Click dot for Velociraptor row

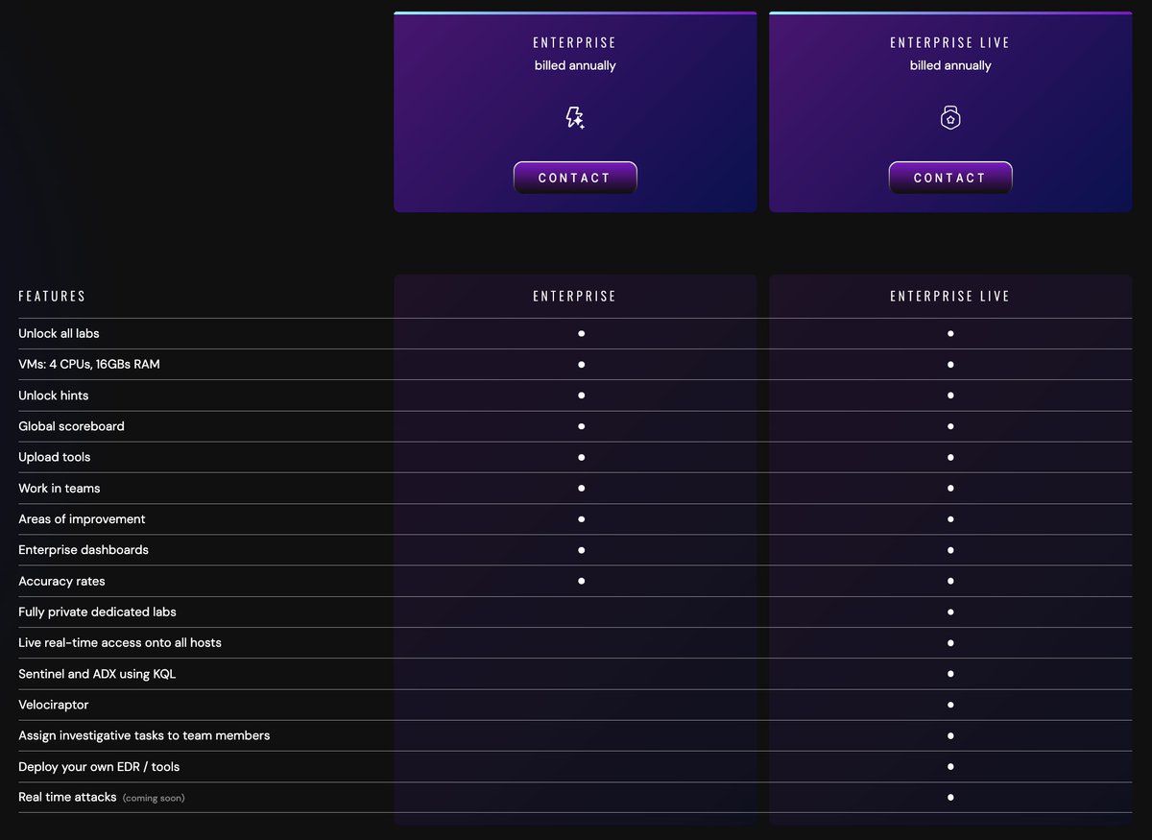[950, 705]
